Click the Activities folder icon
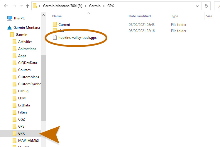220x147 pixels. tap(14, 42)
